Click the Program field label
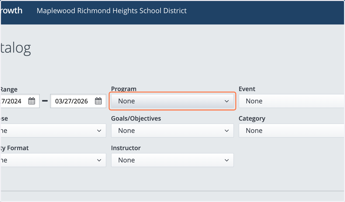Screen dimensions: 345x202 tap(124, 89)
